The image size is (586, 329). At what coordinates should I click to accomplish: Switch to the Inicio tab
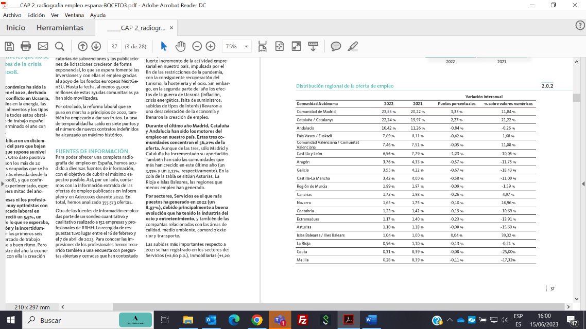click(15, 28)
